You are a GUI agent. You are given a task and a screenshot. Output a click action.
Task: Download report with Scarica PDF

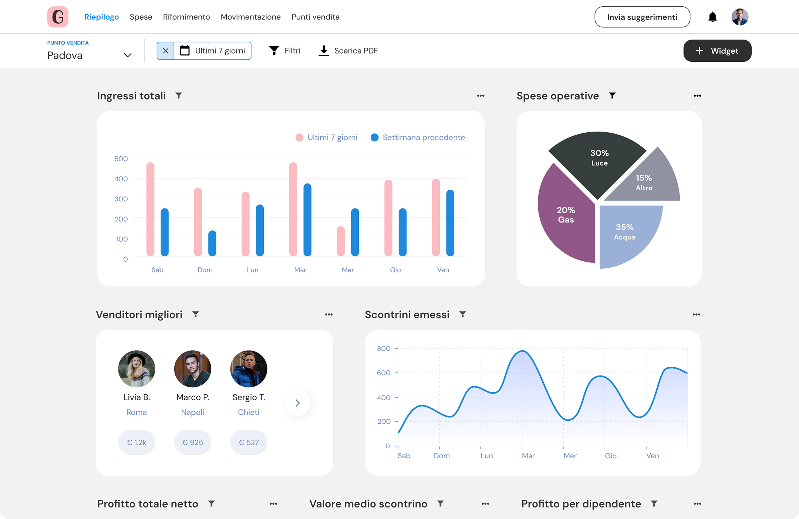point(348,51)
